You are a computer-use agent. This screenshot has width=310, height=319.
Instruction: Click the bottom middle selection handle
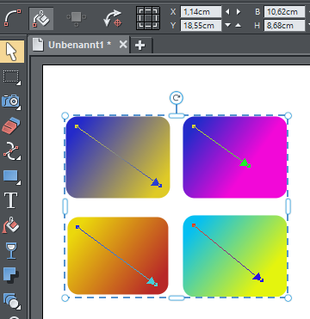point(177,298)
